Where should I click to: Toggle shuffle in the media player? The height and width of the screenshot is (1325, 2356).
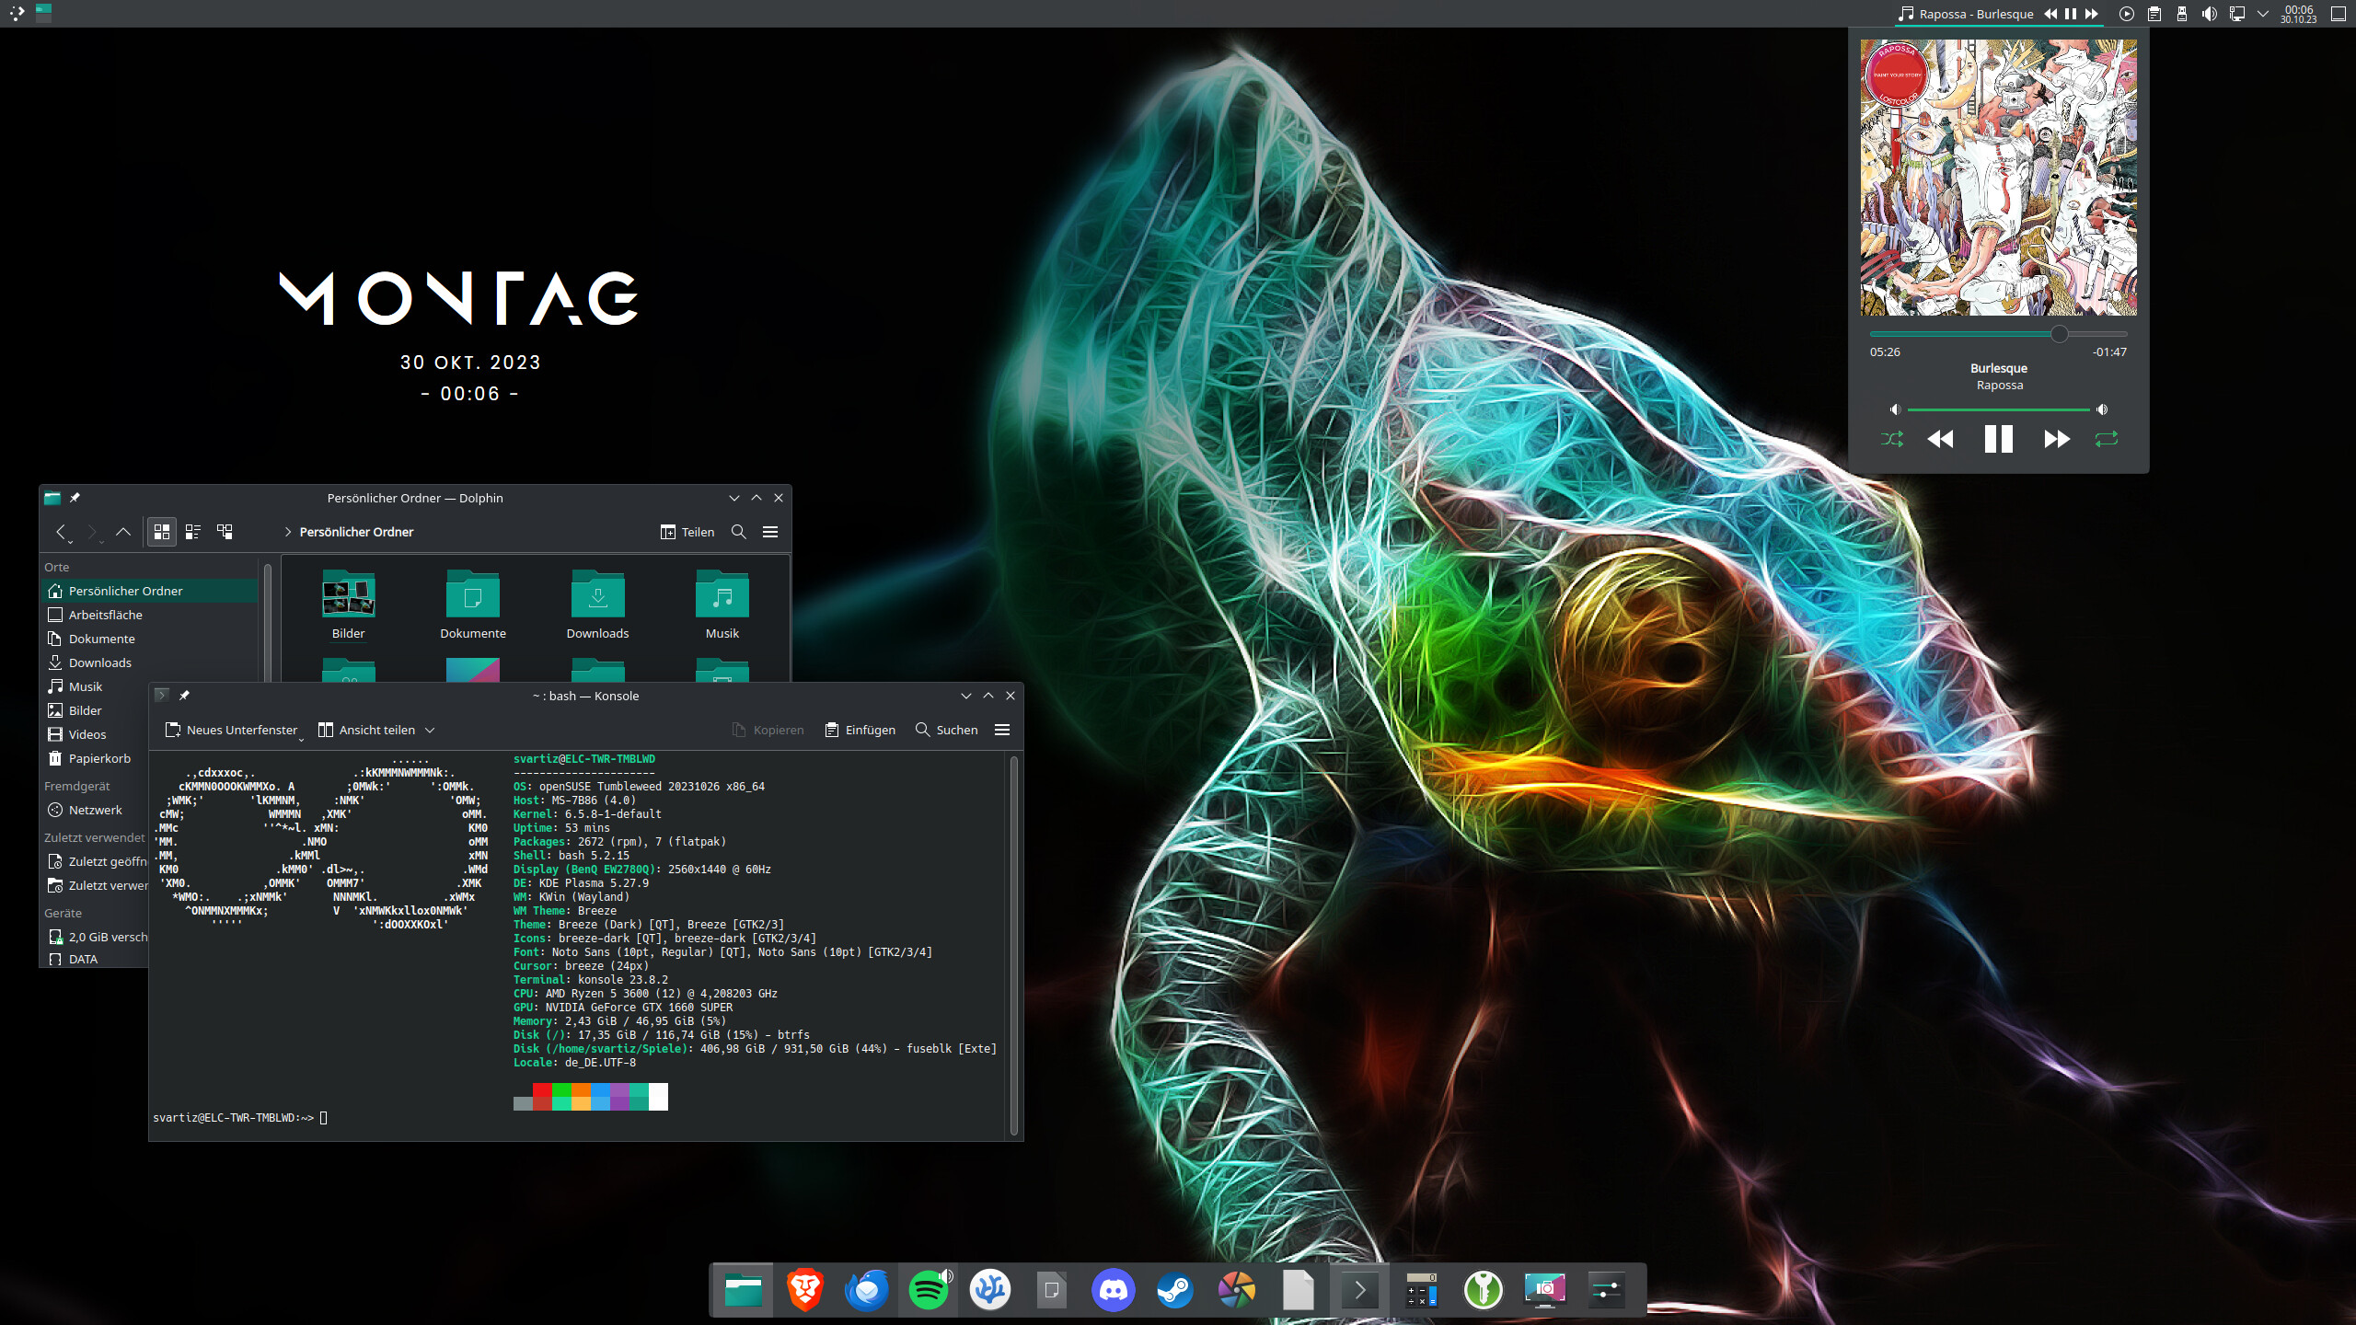(1892, 439)
